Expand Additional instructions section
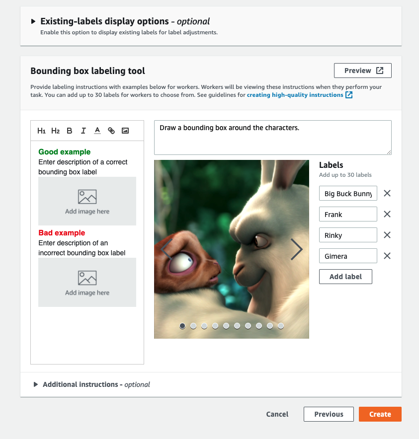 [x=36, y=384]
